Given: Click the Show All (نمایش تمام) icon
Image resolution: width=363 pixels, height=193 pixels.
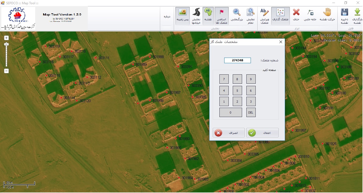Looking at the screenshot, I should tap(250, 16).
